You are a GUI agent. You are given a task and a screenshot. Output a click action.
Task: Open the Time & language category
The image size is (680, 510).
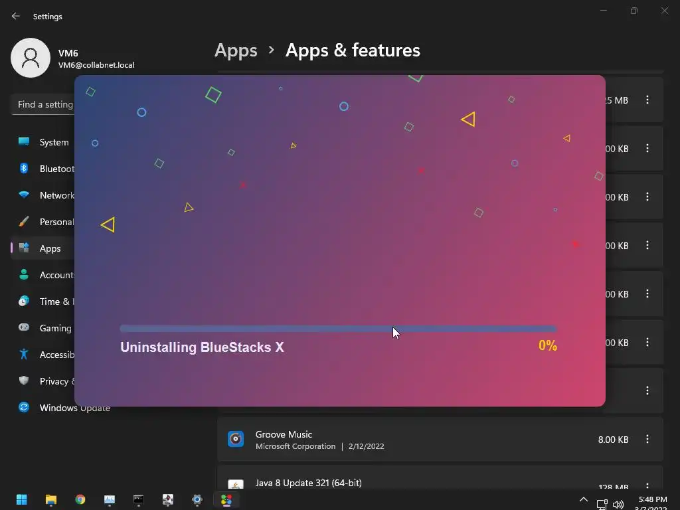coord(43,301)
